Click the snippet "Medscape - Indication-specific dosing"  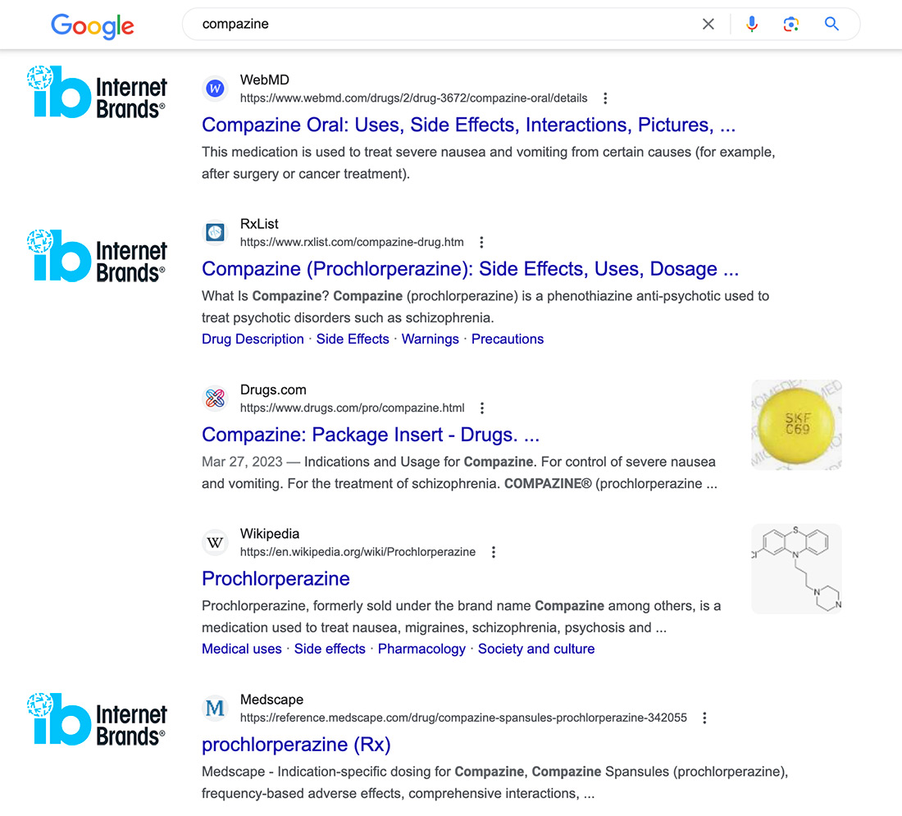pos(494,782)
